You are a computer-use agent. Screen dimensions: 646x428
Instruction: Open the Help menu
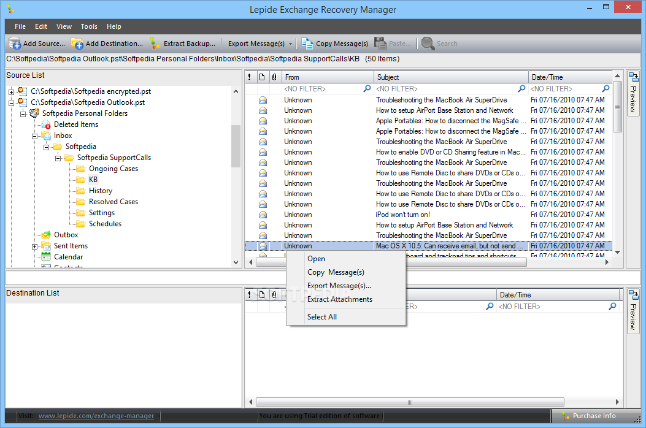click(x=113, y=26)
